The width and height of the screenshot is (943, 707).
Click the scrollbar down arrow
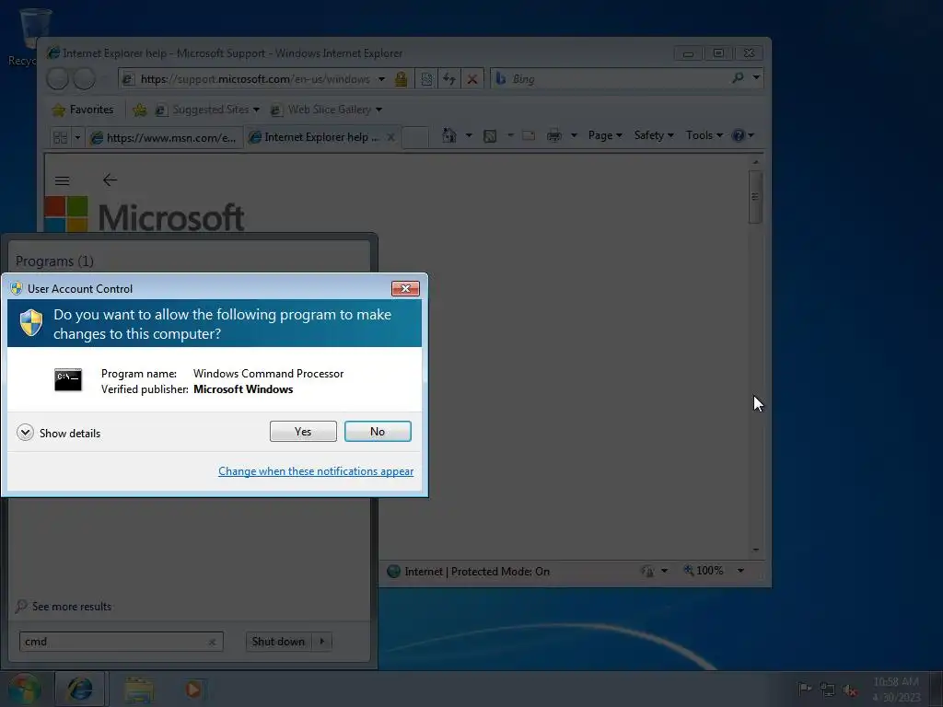click(x=755, y=550)
